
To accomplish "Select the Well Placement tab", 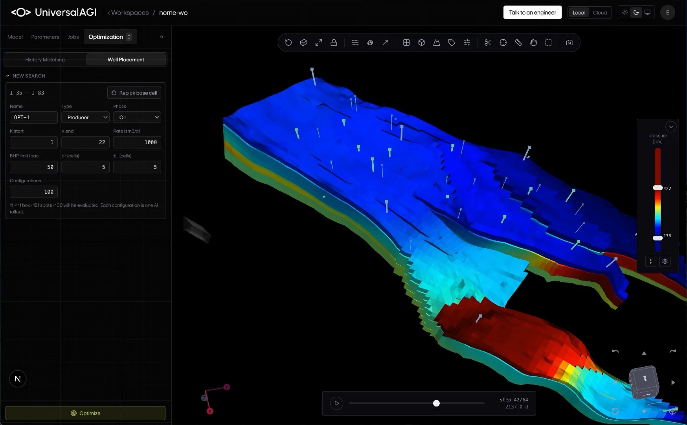I will (x=126, y=59).
